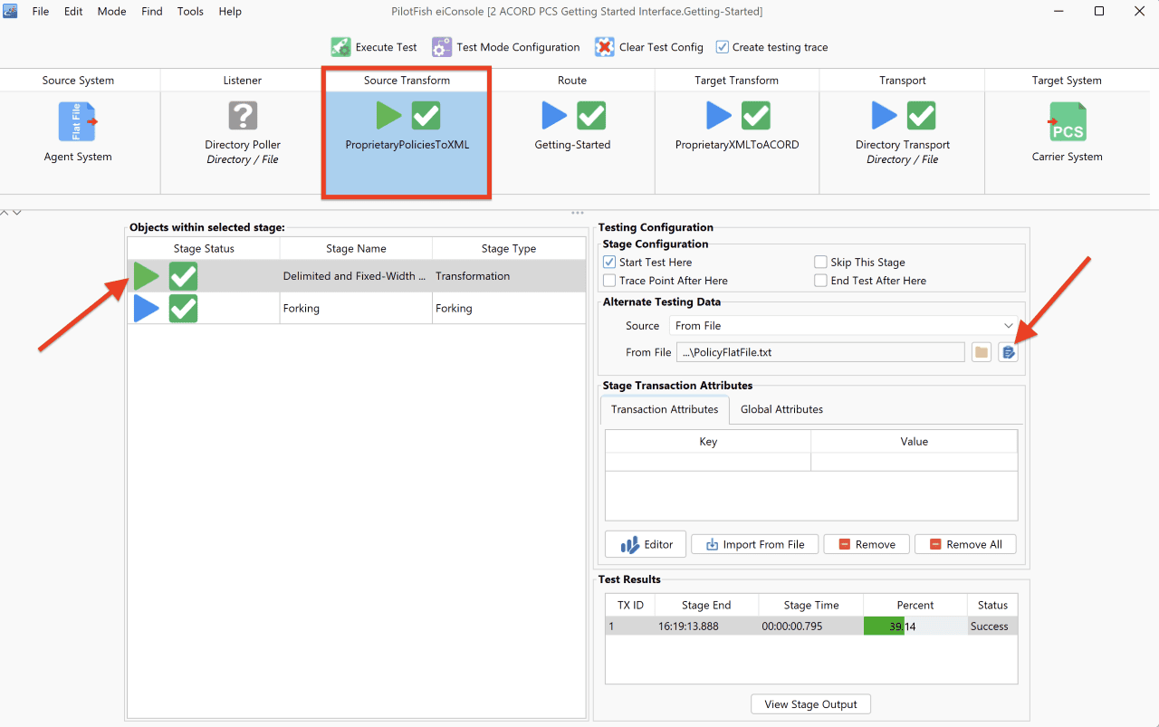Click the Editor button
Screen dimensions: 1159x727
[646, 544]
